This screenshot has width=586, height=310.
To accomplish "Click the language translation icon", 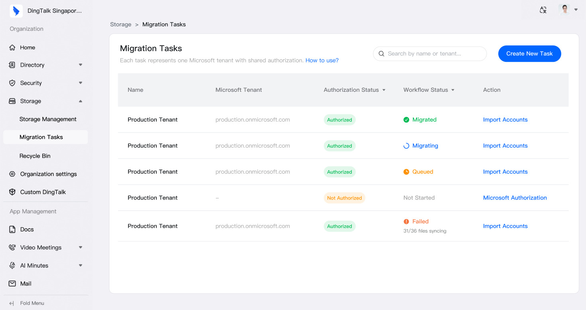I will tap(543, 10).
